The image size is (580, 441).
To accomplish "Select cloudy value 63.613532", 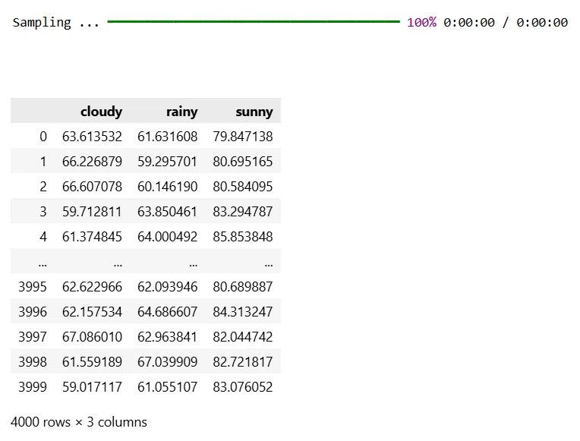I will click(92, 137).
